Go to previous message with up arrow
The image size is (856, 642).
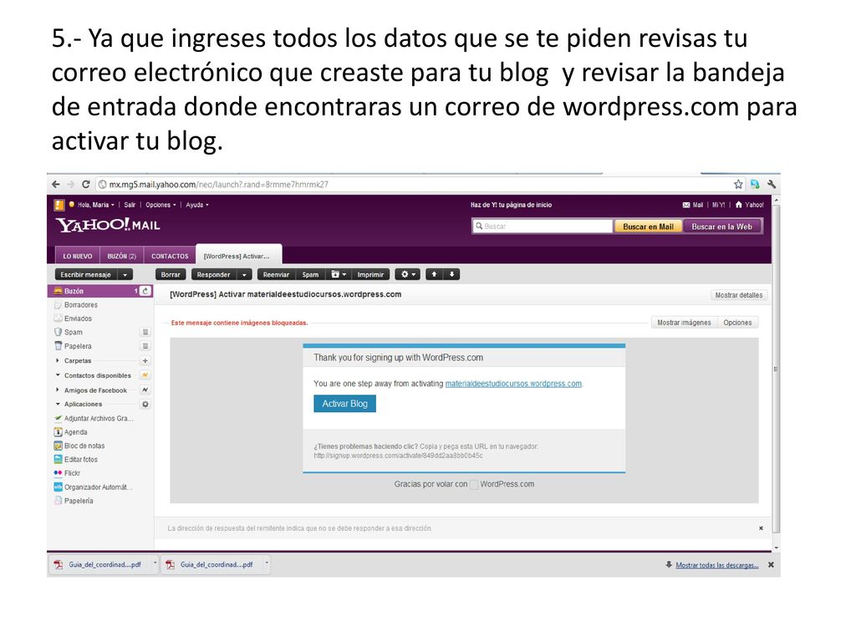point(434,274)
